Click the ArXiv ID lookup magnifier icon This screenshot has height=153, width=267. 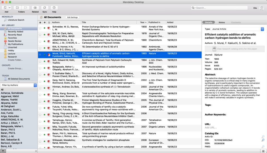(x=263, y=137)
